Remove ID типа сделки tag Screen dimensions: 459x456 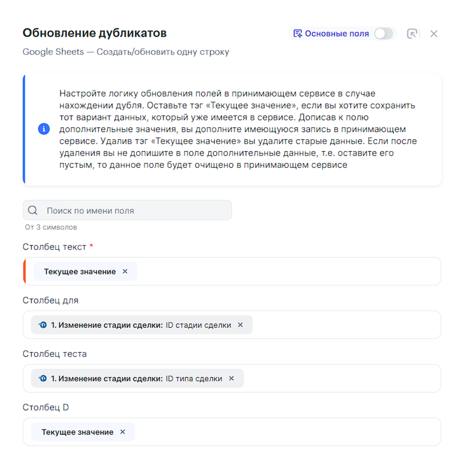pos(232,378)
